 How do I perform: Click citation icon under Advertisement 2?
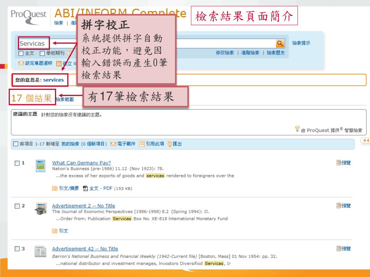(55, 231)
